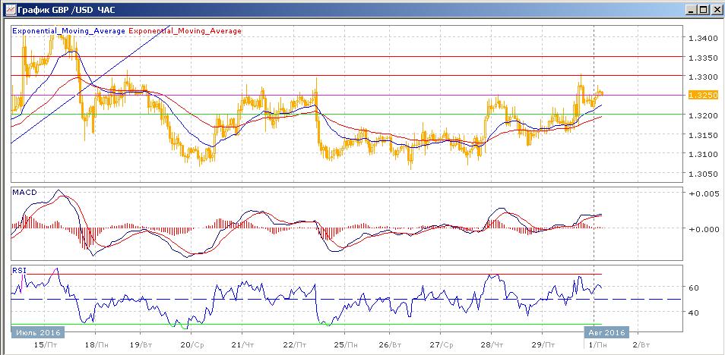This screenshot has height=355, width=725.
Task: Click the 1.3100 price level on axis
Action: 700,154
